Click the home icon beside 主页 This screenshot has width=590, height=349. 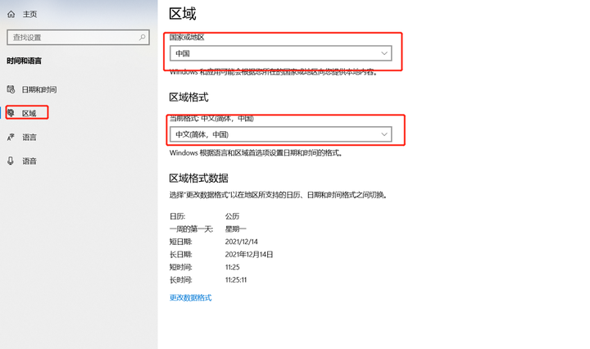click(11, 14)
